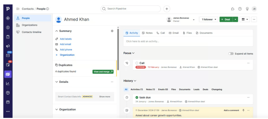The height and width of the screenshot is (119, 268).
Task: Open the lightbulb tips icon
Action: tap(247, 9)
